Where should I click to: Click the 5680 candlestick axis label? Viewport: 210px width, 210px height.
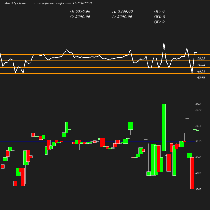point(198,110)
